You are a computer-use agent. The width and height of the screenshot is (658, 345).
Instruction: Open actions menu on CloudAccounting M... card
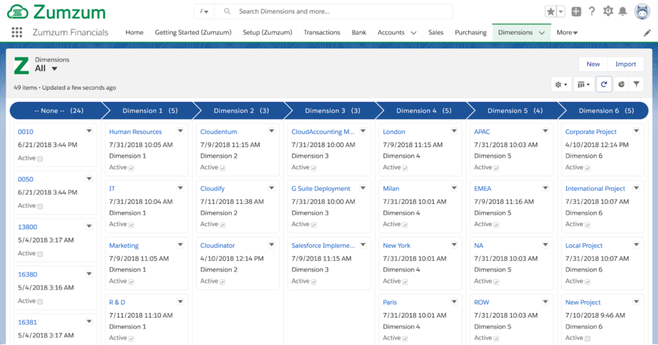click(363, 131)
